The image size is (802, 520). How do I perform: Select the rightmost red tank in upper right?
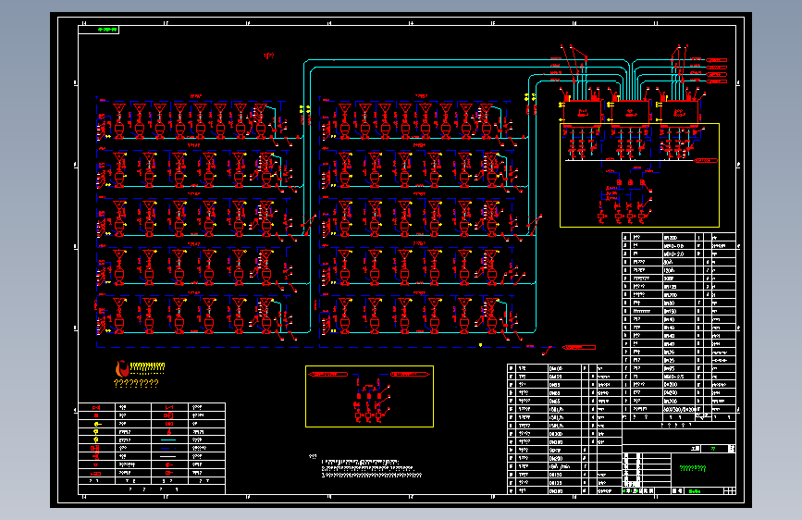coord(679,112)
